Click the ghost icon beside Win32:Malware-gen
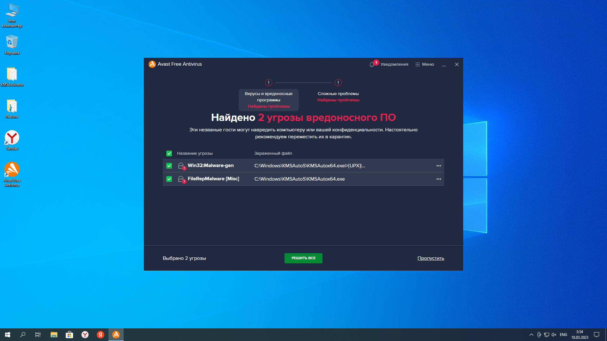Image resolution: width=607 pixels, height=341 pixels. tap(181, 166)
